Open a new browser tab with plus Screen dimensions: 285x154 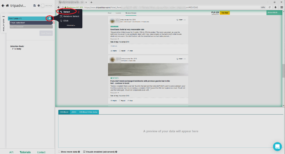point(91,2)
